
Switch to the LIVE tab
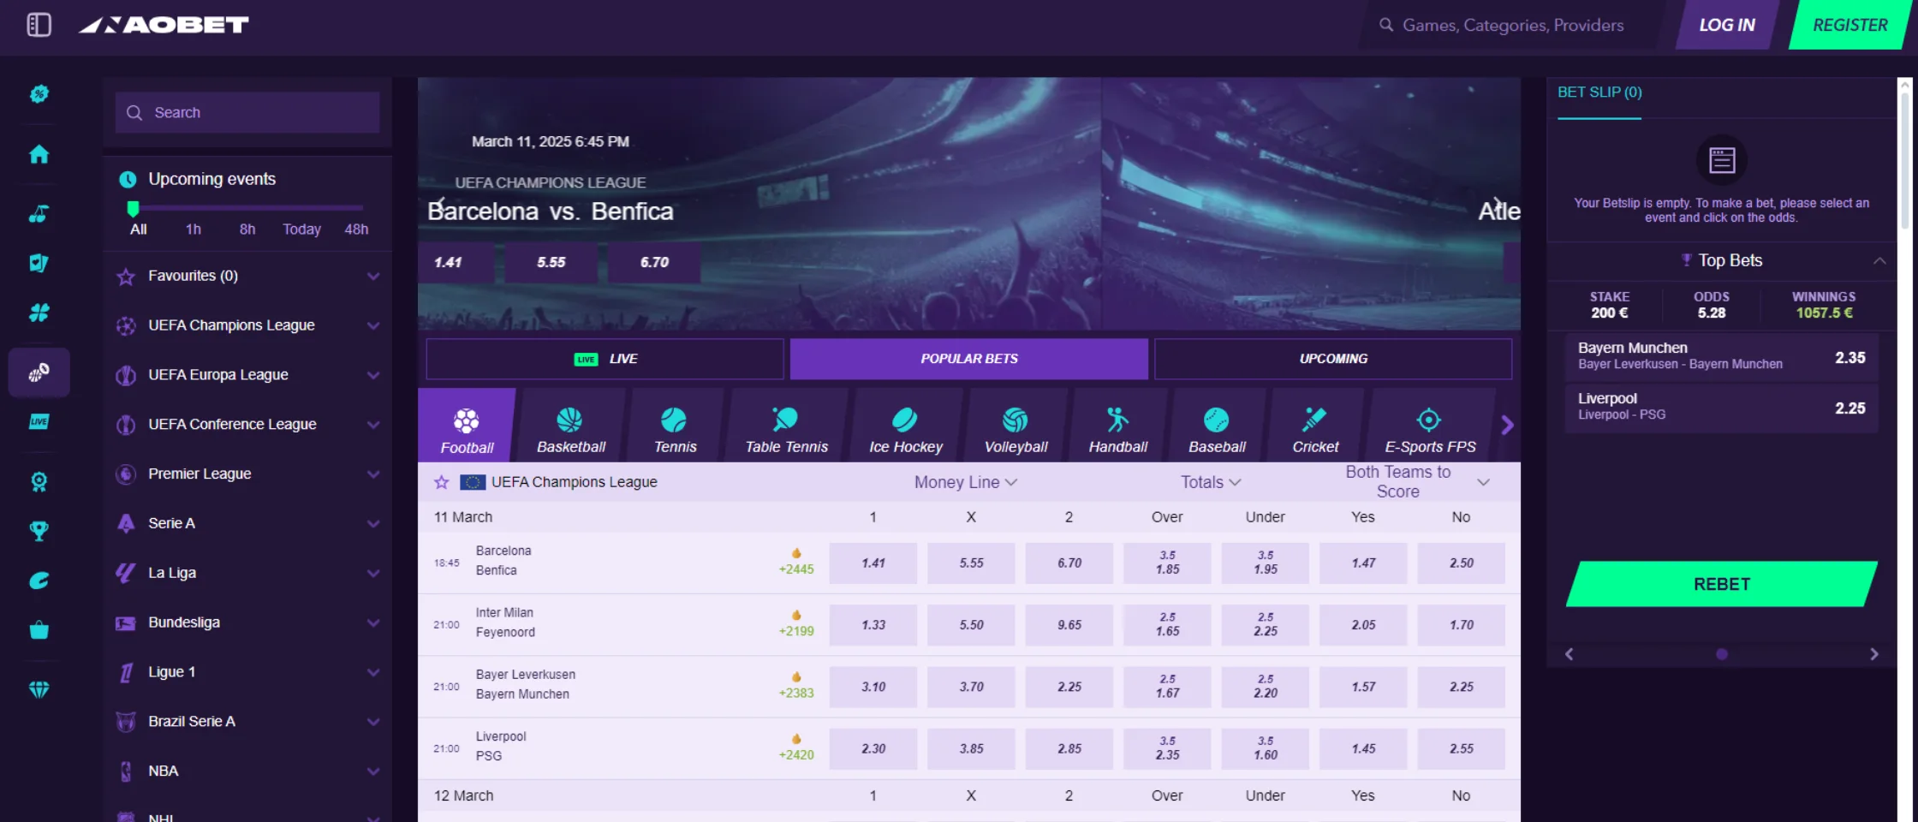tap(605, 359)
